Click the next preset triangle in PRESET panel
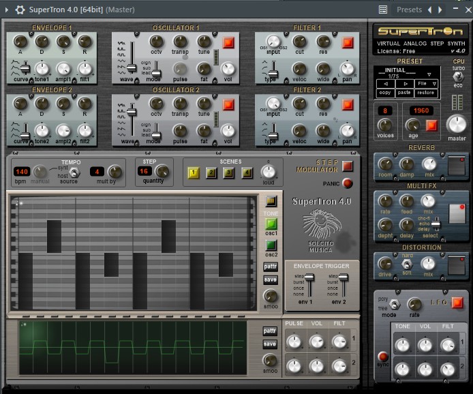 (406, 84)
